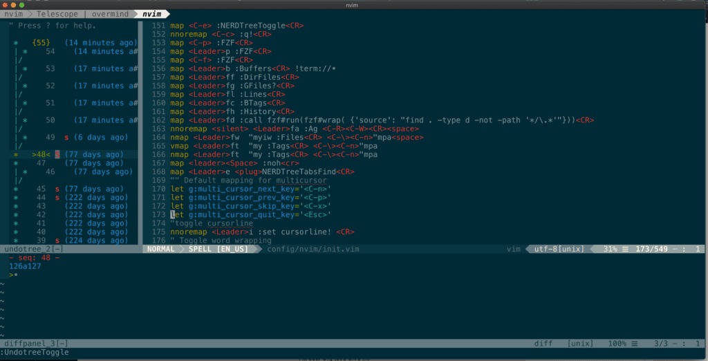Switch to the overmind tab
This screenshot has width=708, height=361.
point(110,14)
